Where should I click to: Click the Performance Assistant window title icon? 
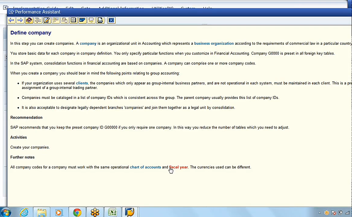point(11,12)
